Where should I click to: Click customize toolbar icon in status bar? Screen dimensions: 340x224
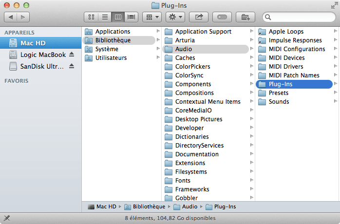point(7,218)
